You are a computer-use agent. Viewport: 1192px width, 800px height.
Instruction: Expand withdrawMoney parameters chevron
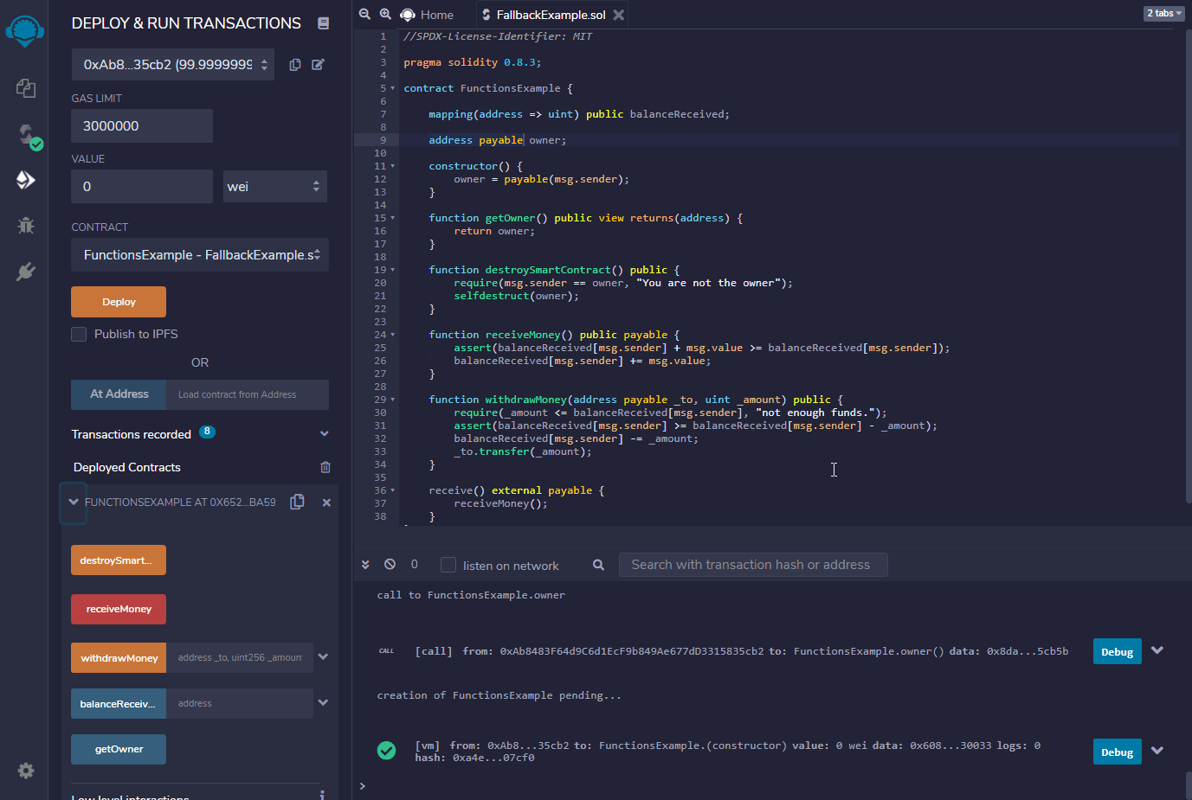(x=323, y=657)
